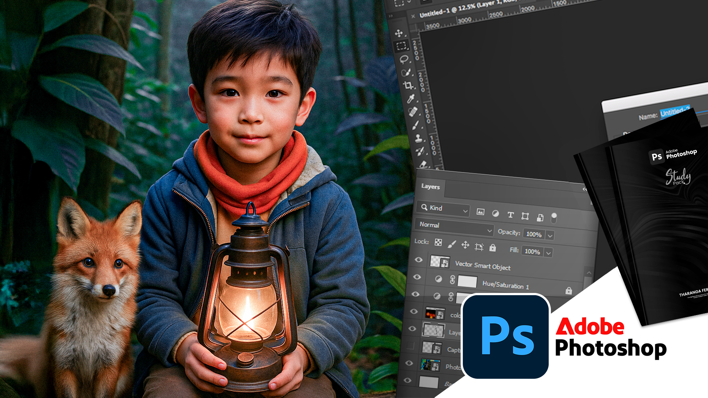This screenshot has height=398, width=708.
Task: Select the Vector Smart Object layer name
Action: click(x=483, y=266)
